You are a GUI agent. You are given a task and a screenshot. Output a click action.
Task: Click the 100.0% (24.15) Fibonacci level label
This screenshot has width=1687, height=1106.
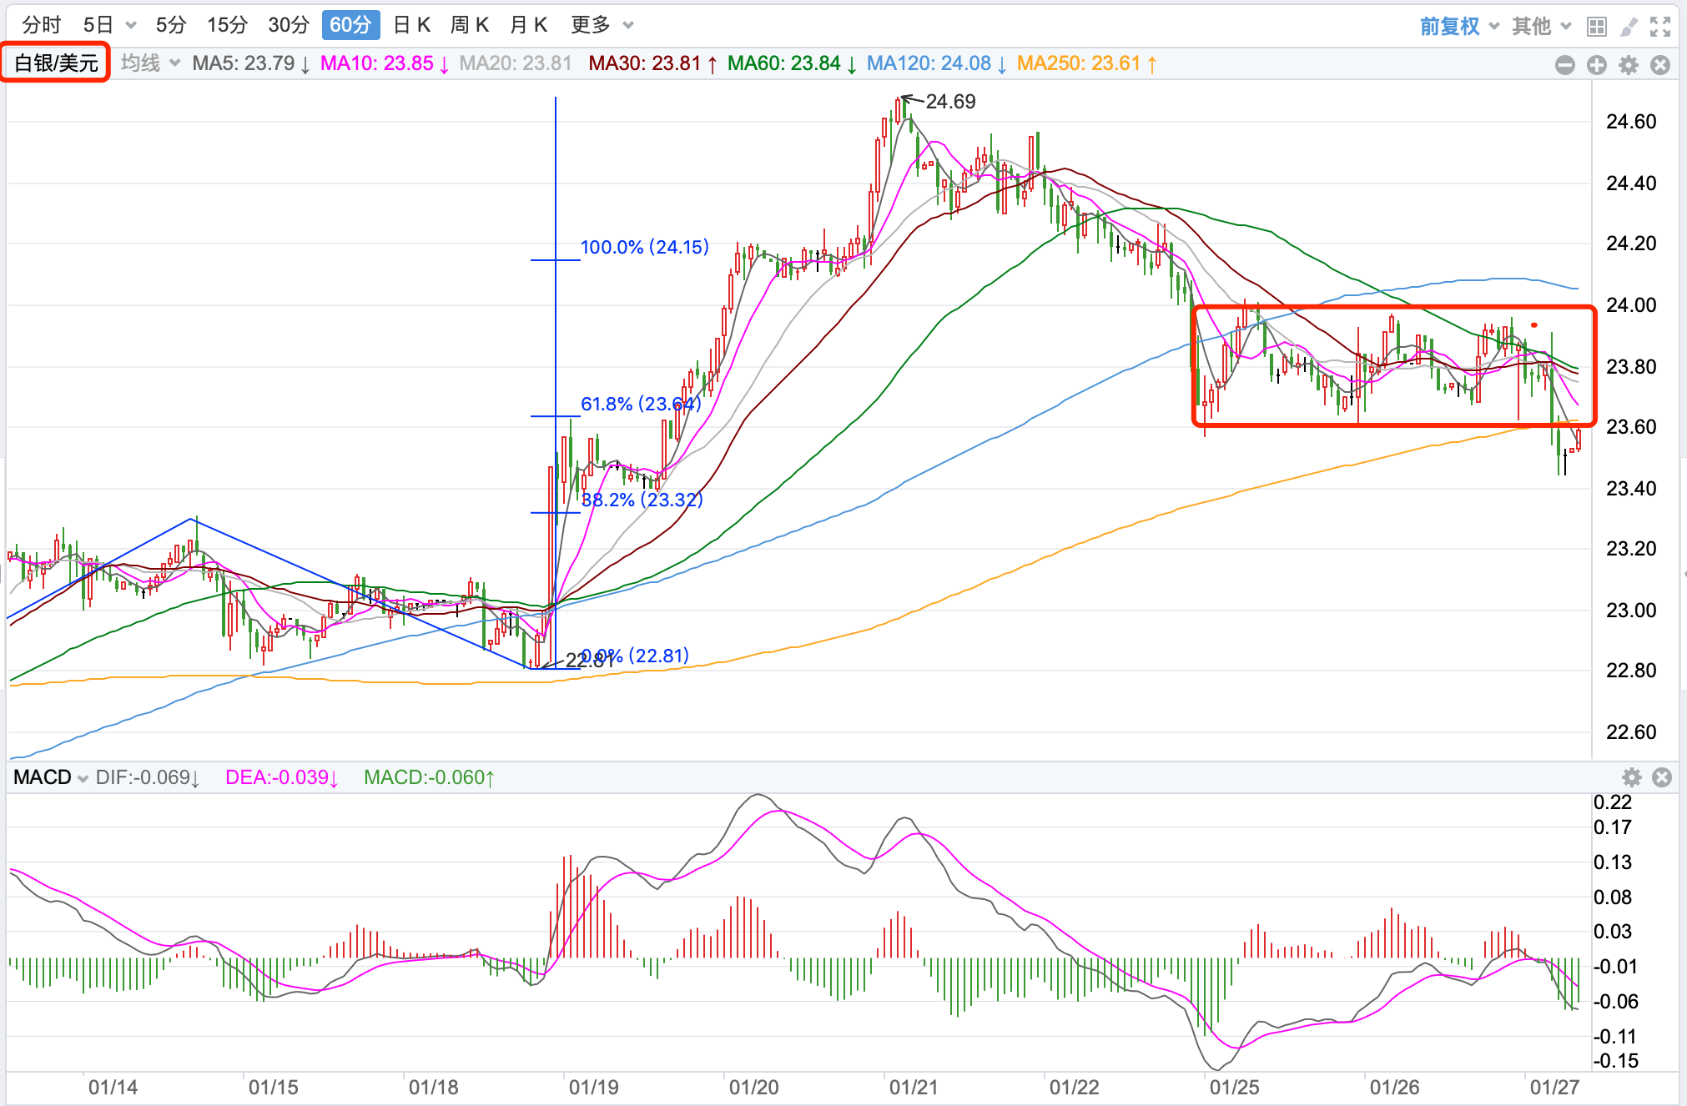(x=645, y=247)
